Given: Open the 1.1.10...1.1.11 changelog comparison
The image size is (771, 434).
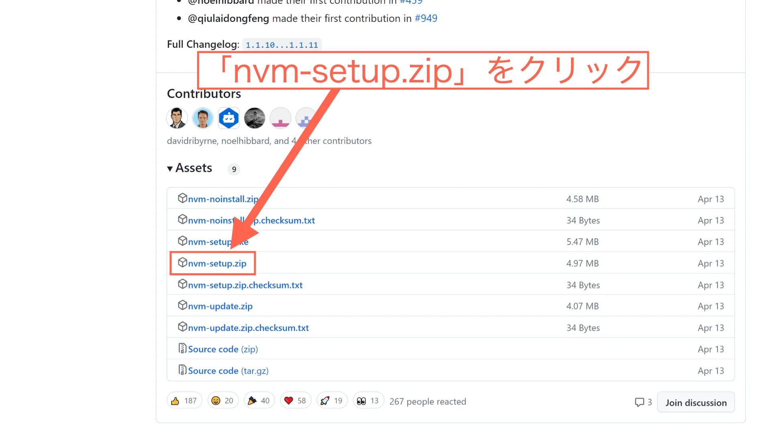Looking at the screenshot, I should click(281, 45).
